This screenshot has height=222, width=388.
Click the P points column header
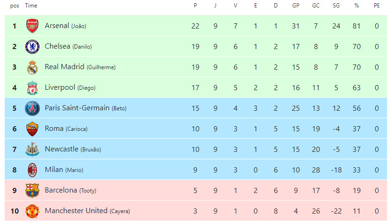point(195,6)
